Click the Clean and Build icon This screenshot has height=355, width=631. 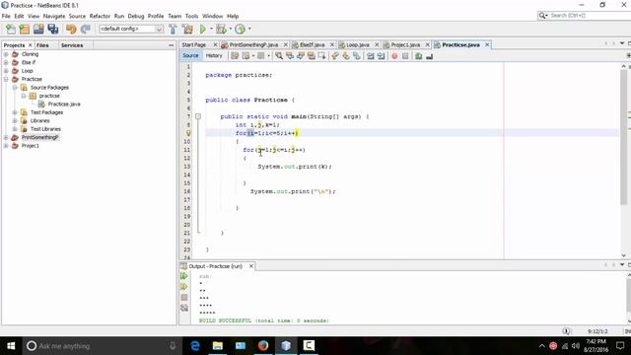click(x=187, y=29)
